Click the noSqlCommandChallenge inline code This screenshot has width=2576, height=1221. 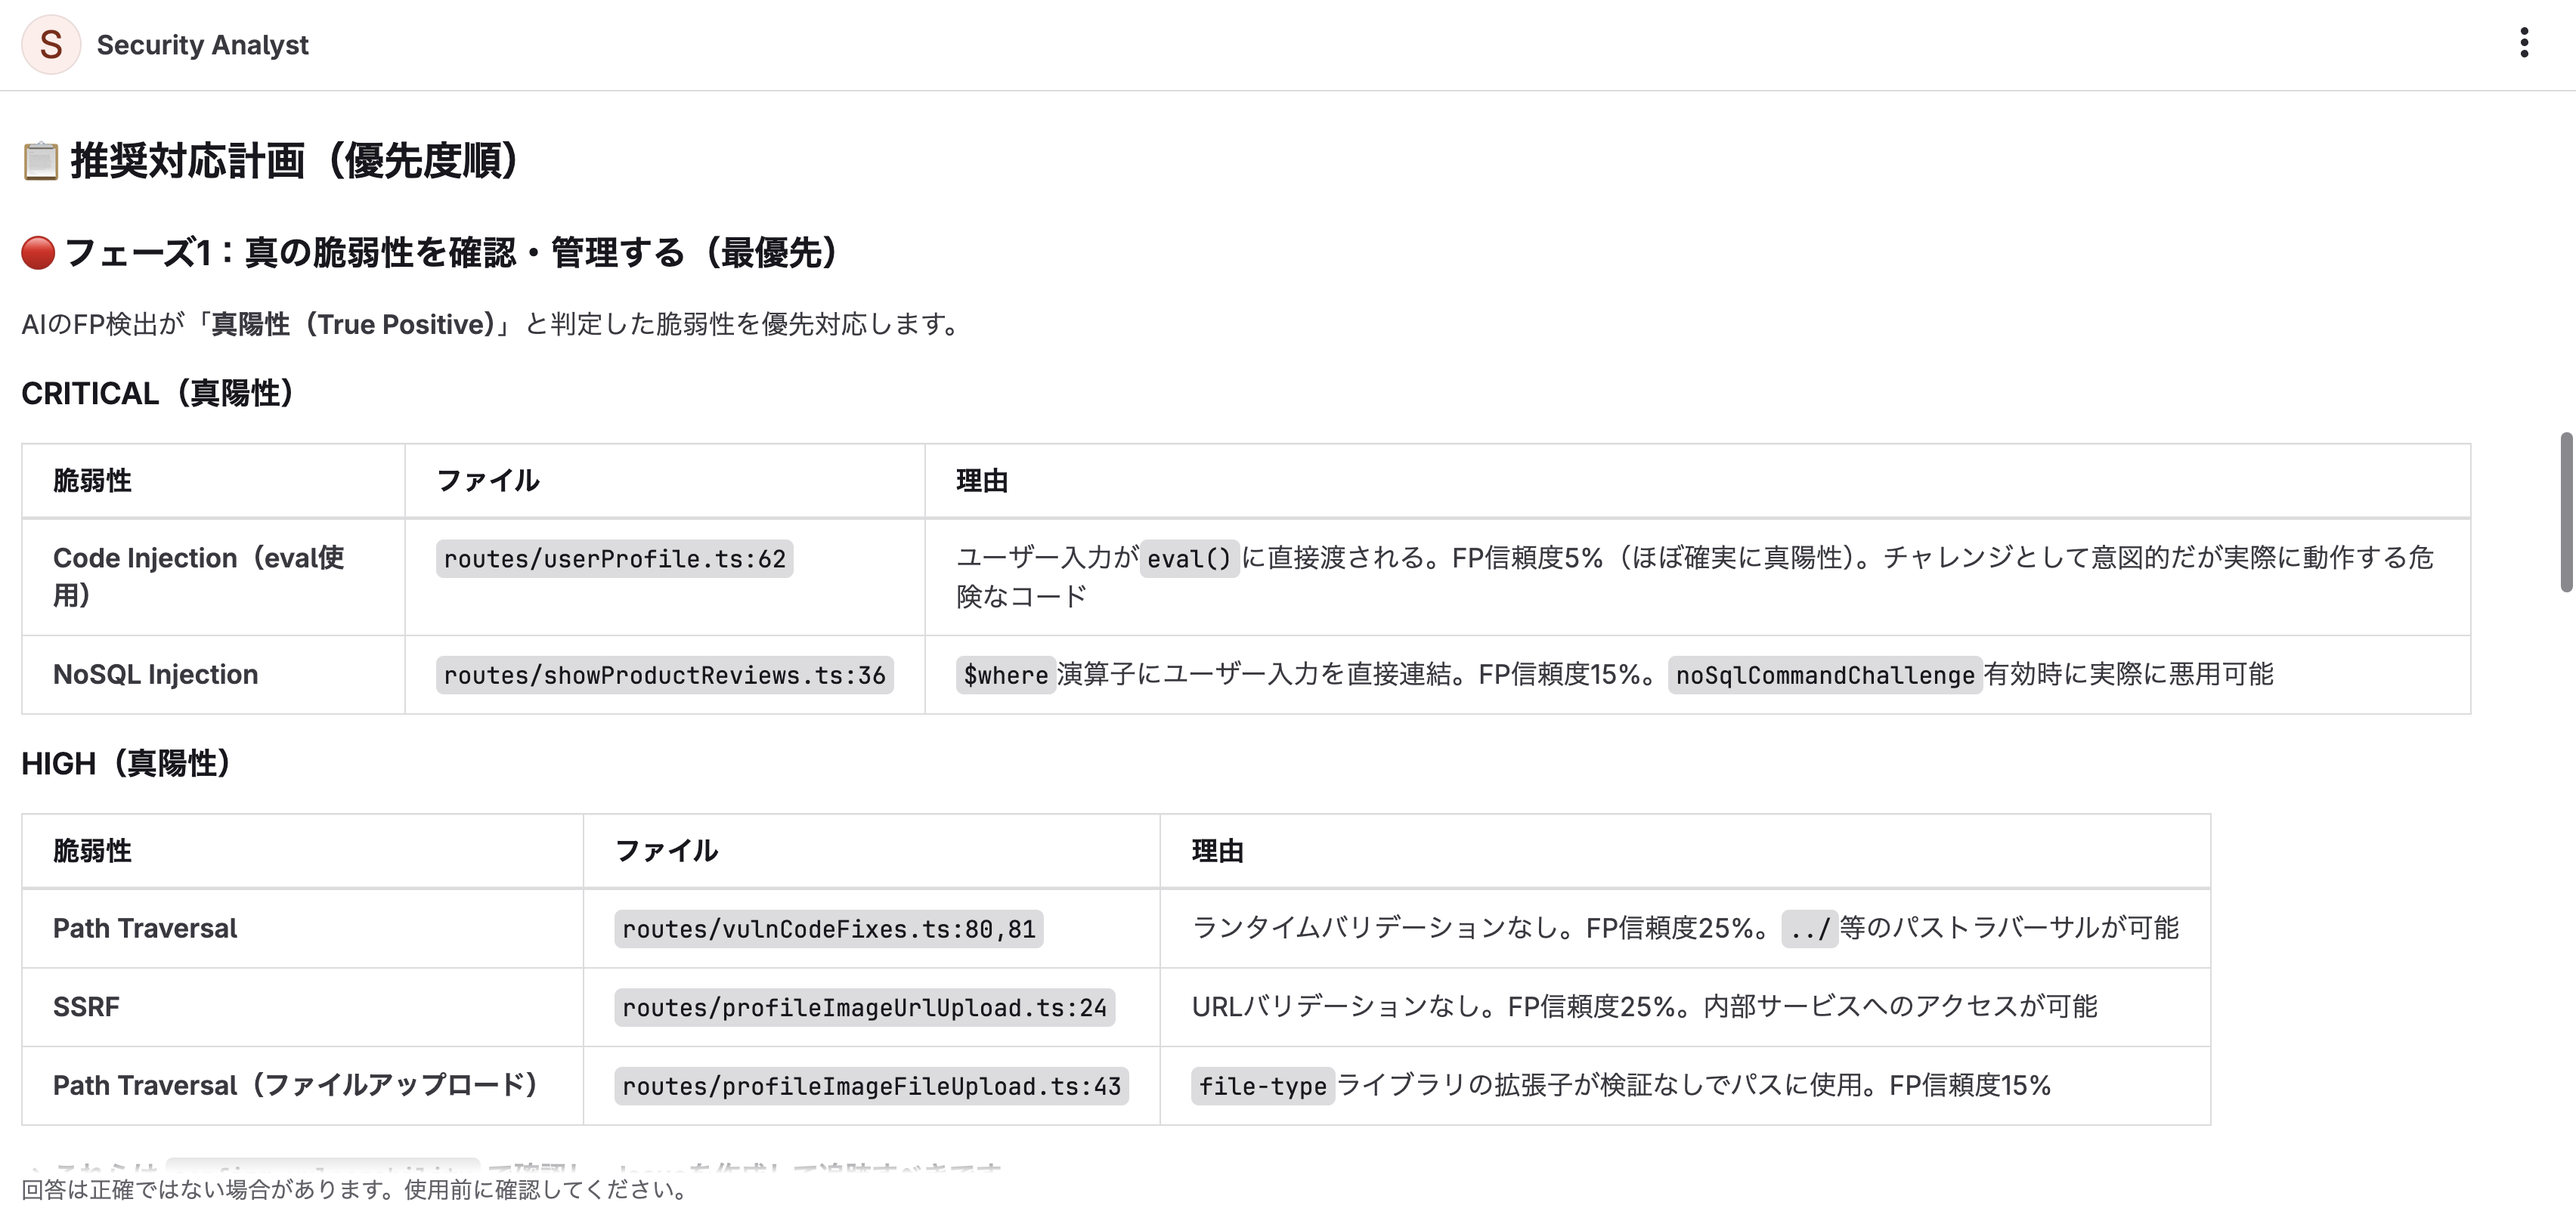pyautogui.click(x=1824, y=675)
